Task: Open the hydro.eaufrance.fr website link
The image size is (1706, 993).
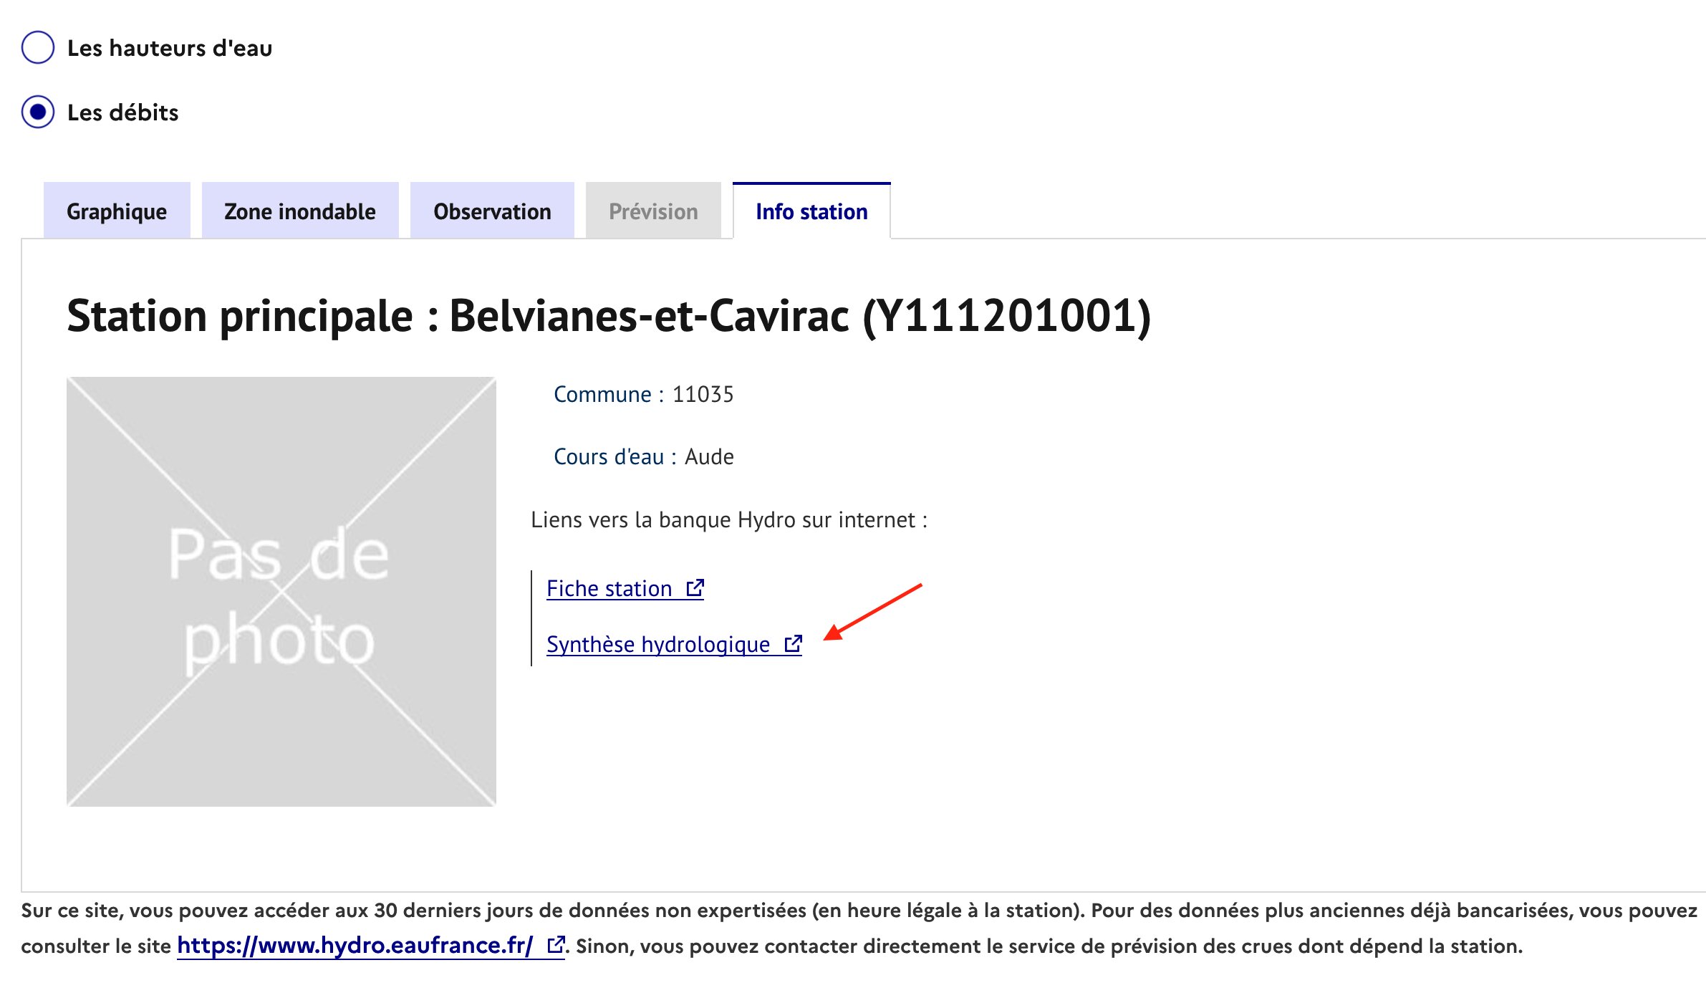Action: (355, 946)
